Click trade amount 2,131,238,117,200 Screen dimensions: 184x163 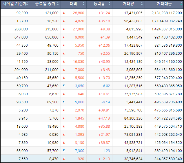click(x=167, y=13)
